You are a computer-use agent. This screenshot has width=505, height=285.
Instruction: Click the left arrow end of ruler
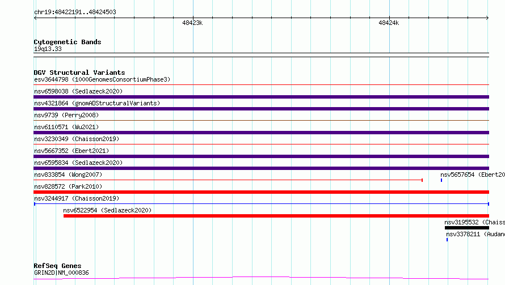coord(35,18)
